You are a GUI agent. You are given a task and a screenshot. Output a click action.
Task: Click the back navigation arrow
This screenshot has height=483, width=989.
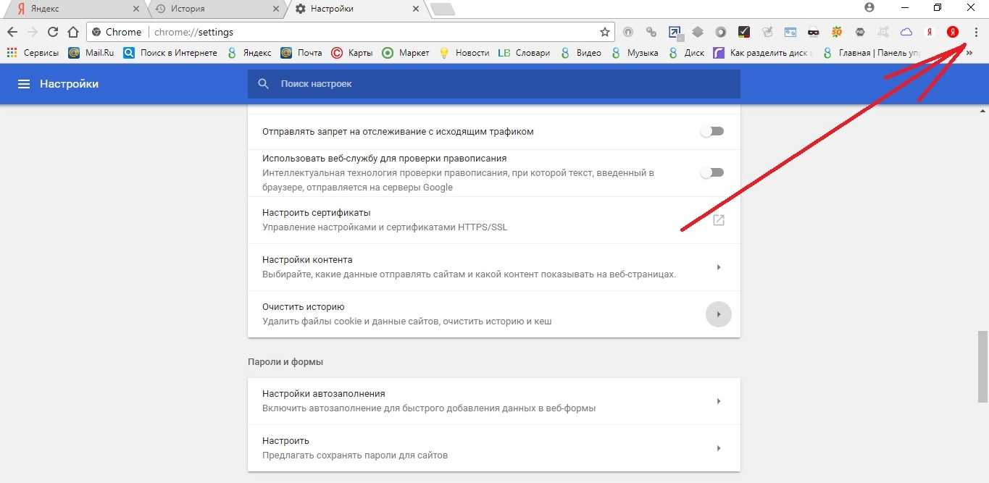click(x=12, y=32)
